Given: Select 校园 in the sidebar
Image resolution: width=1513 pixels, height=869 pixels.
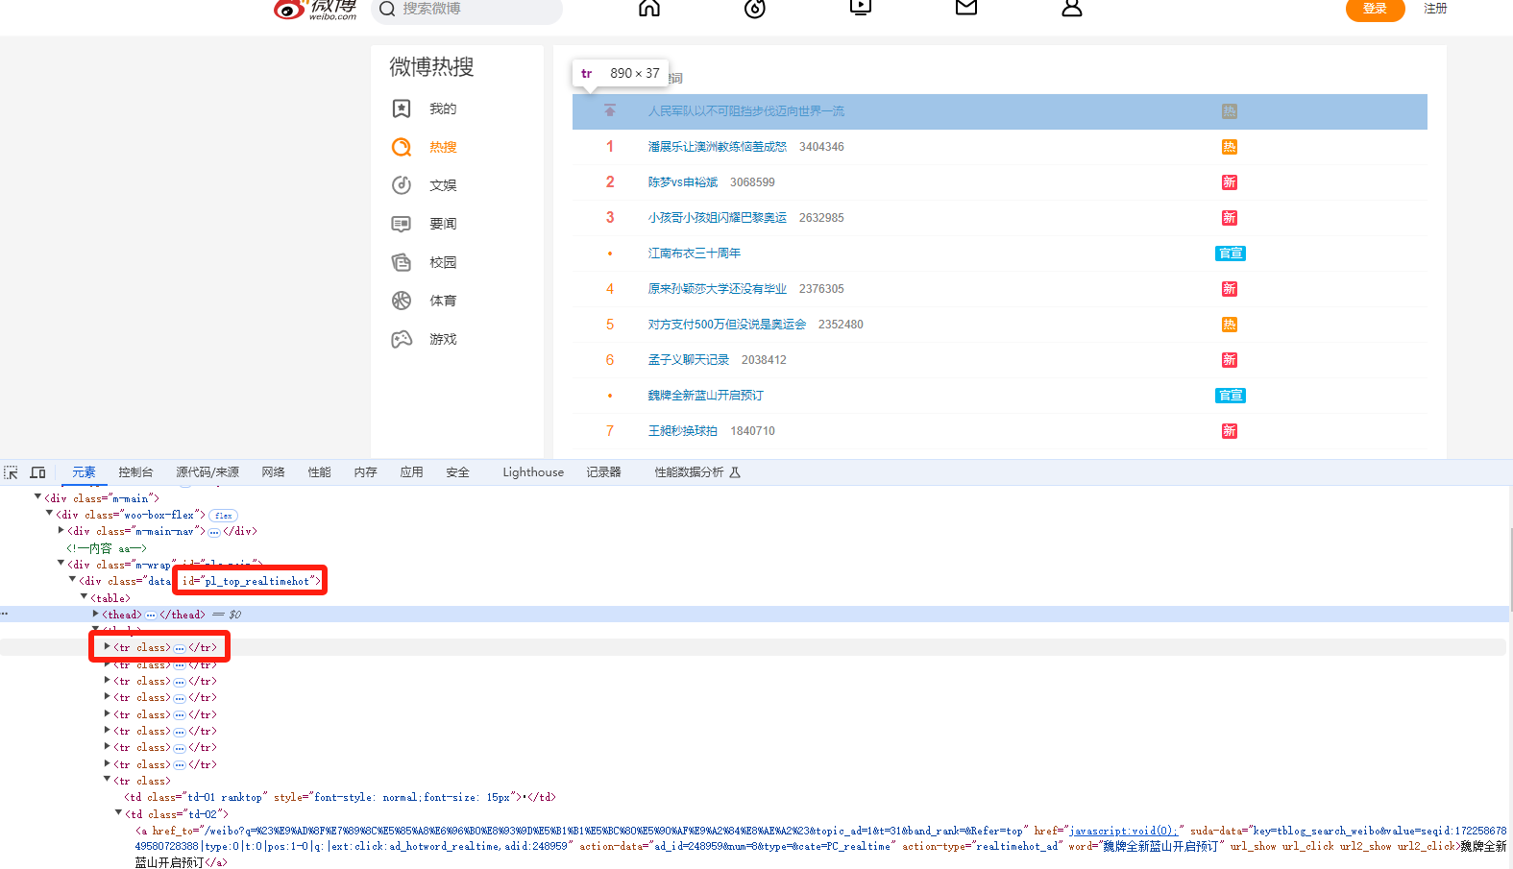Looking at the screenshot, I should (443, 262).
